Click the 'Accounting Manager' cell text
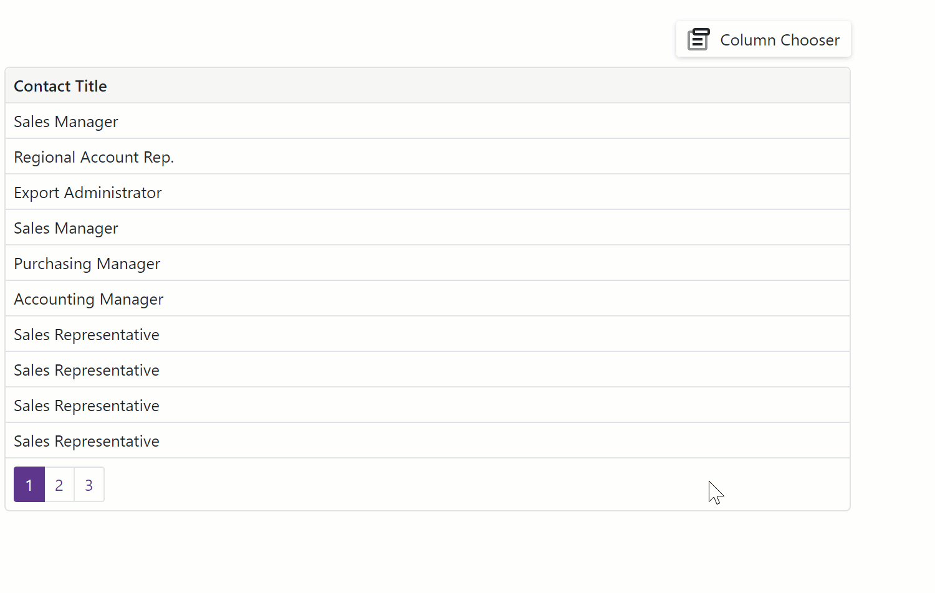 (89, 299)
